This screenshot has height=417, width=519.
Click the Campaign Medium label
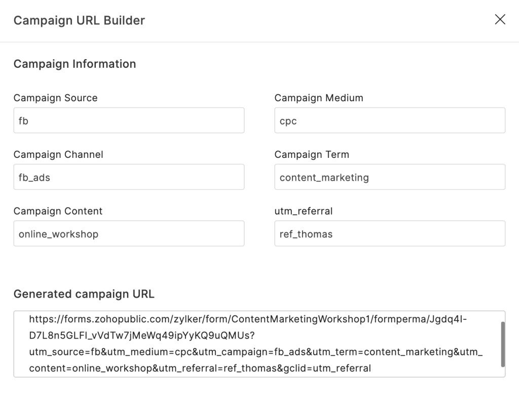pyautogui.click(x=319, y=98)
